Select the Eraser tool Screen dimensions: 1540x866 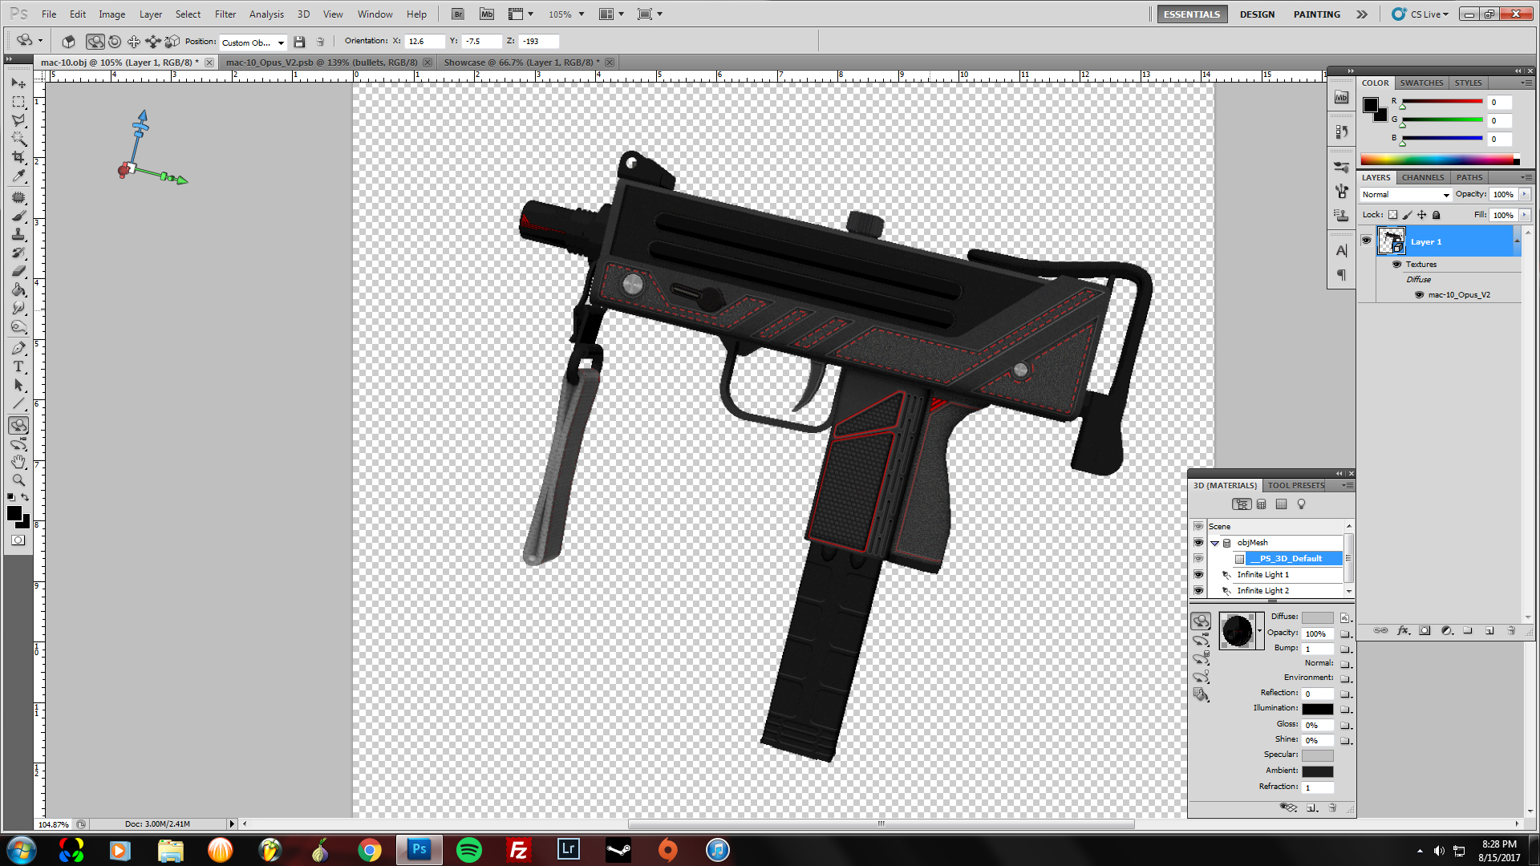tap(18, 271)
